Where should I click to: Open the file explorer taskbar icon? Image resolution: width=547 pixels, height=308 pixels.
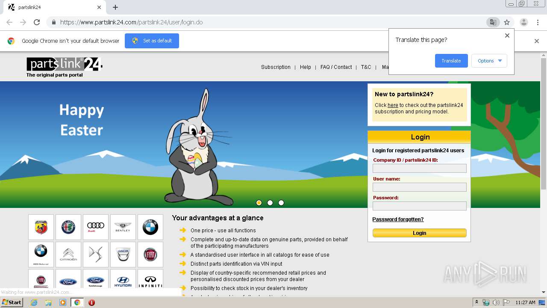pyautogui.click(x=48, y=302)
